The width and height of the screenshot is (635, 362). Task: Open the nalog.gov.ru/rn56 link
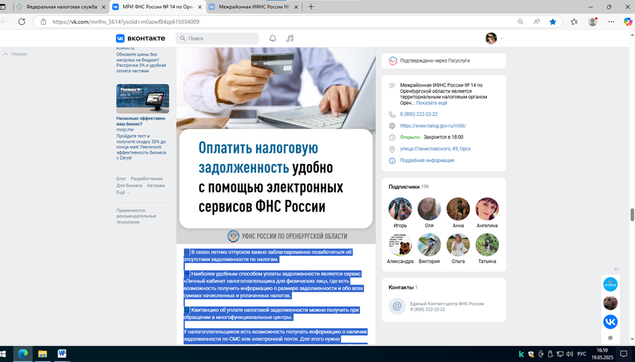pyautogui.click(x=432, y=126)
